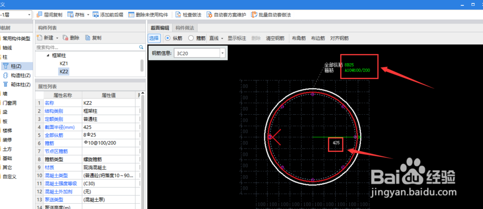Click the 新建 new component icon
Viewport: 483px width, 209px height.
pos(39,38)
